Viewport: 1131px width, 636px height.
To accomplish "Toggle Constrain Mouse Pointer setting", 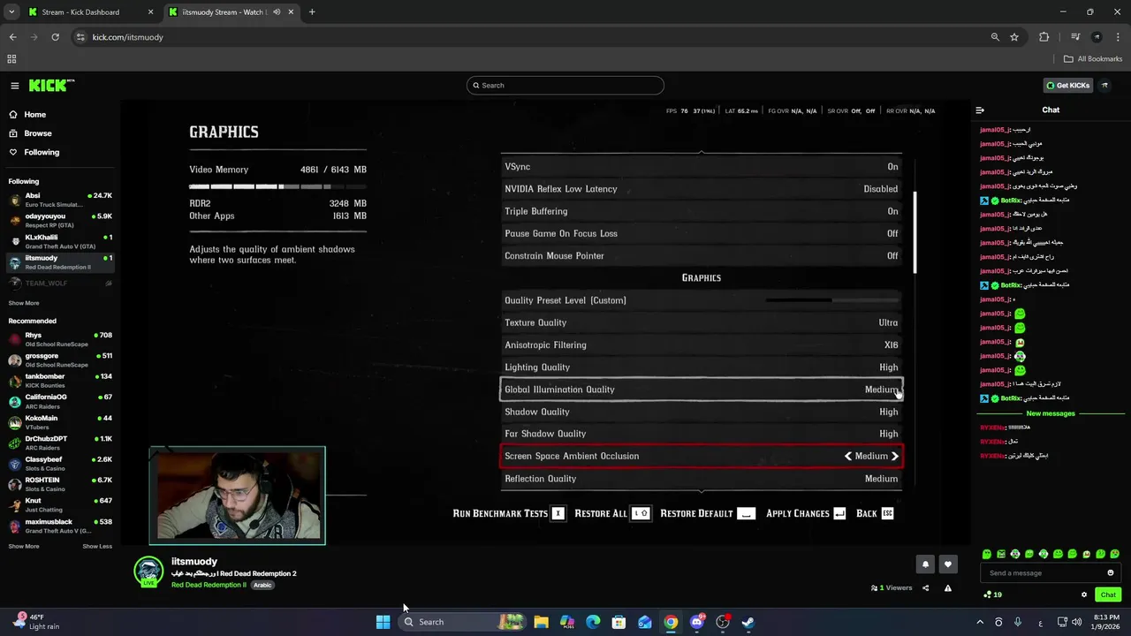I will click(x=701, y=256).
